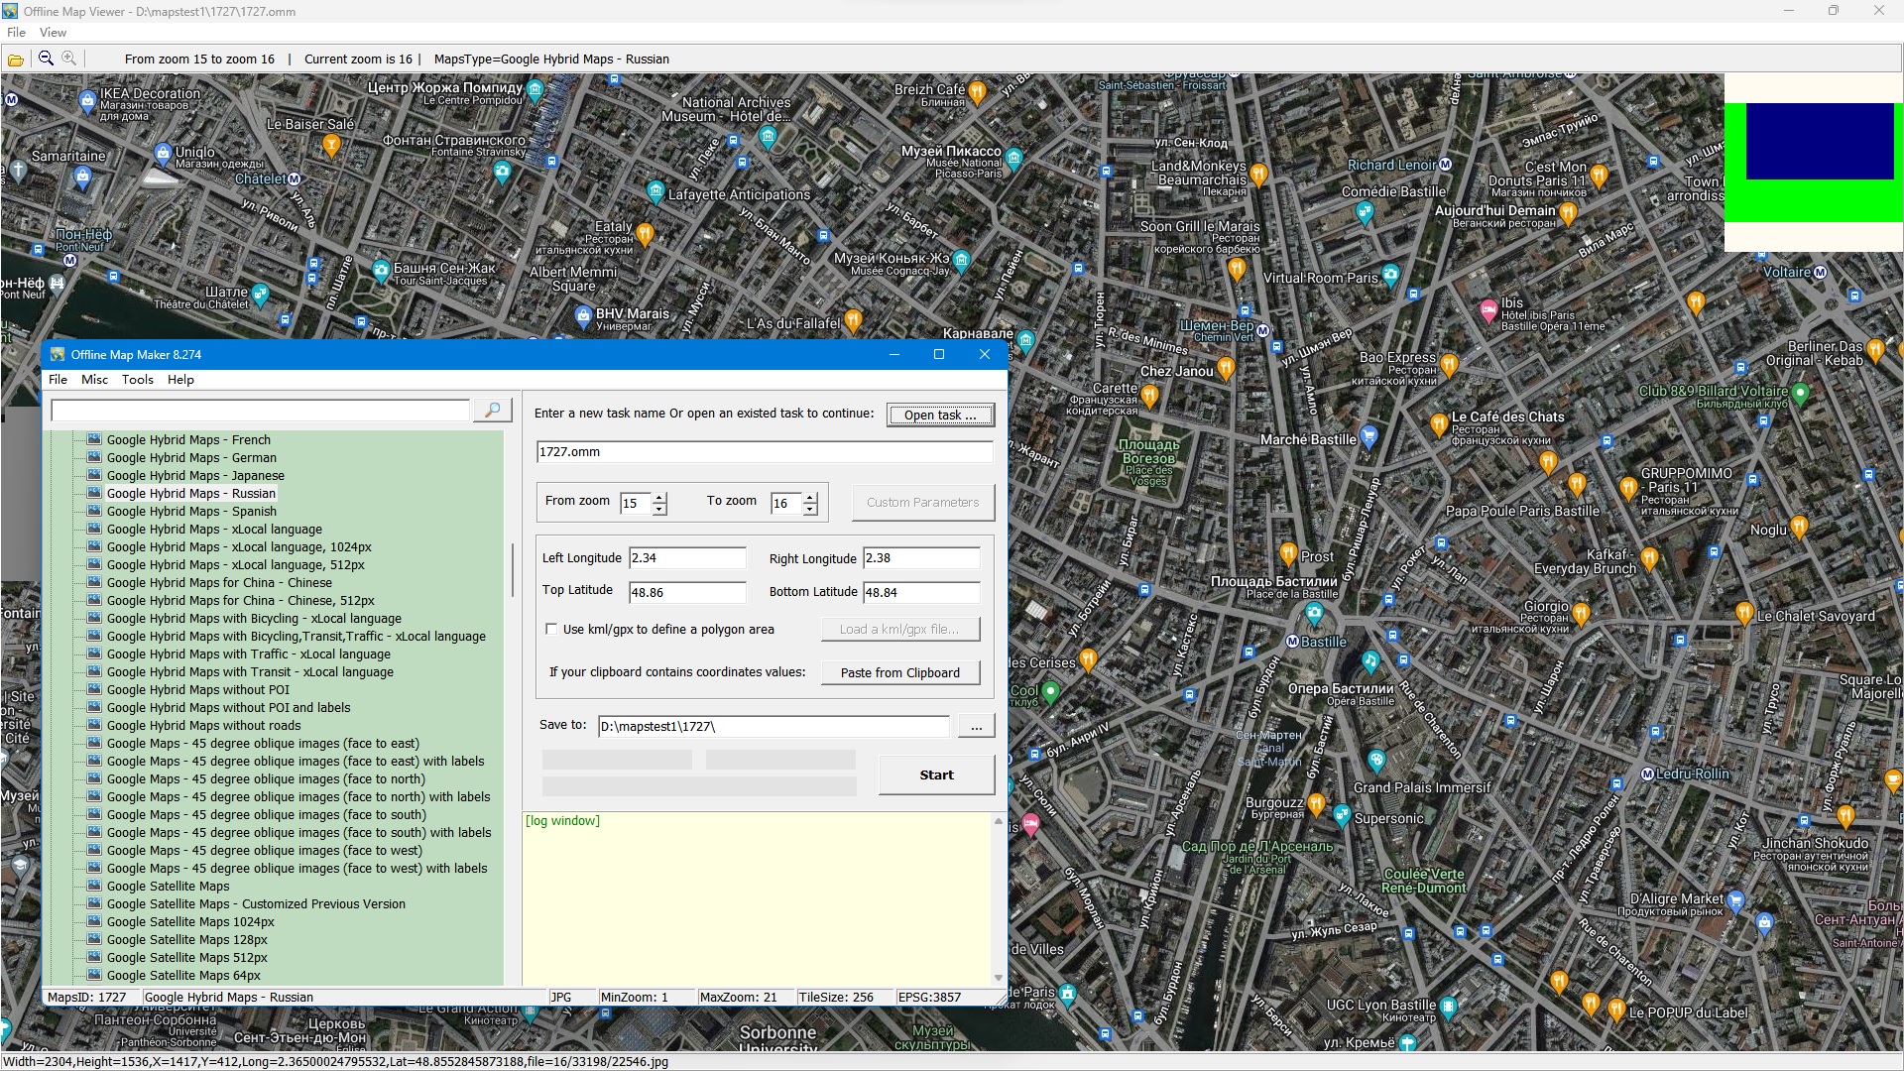This screenshot has width=1904, height=1071.
Task: Click the Bottom Latitude field
Action: tap(921, 593)
